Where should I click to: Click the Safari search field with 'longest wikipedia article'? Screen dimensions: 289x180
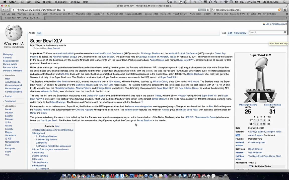[247, 10]
